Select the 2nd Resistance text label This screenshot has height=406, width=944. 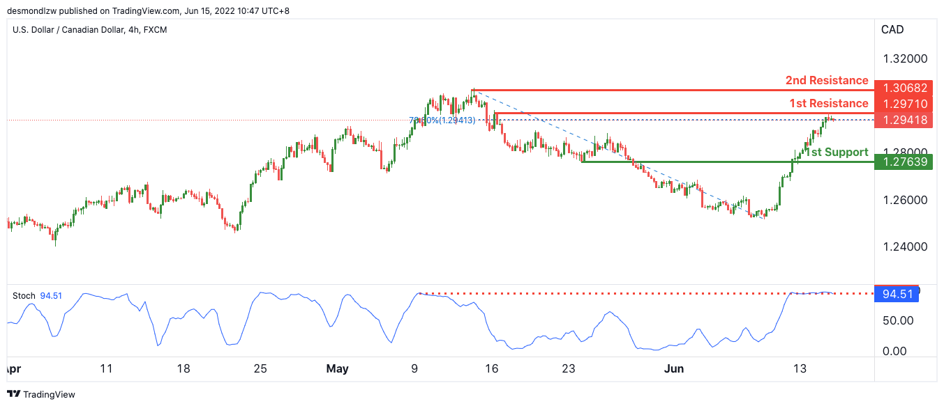(827, 81)
